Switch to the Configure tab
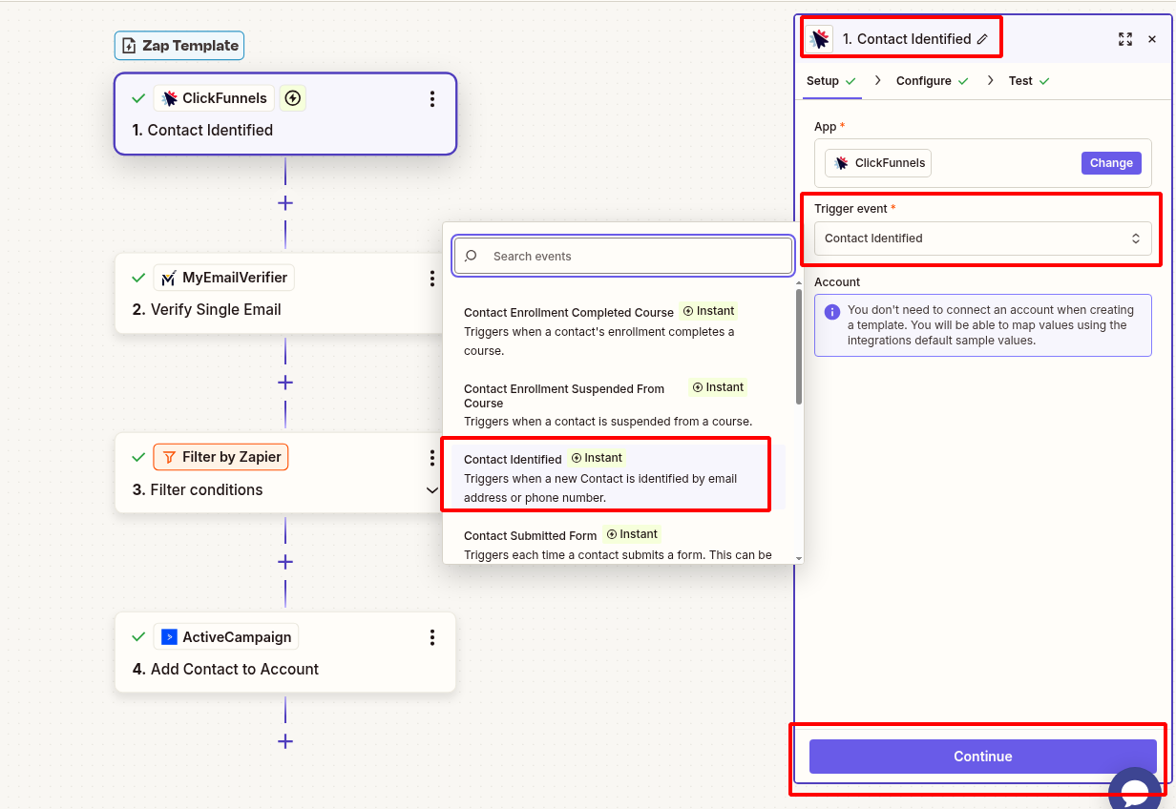This screenshot has width=1176, height=809. pyautogui.click(x=924, y=80)
